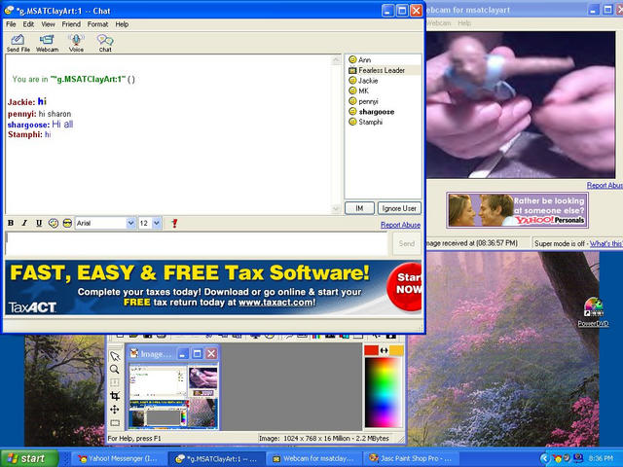Pick the orange background color swatch
623x467 pixels.
[396, 350]
